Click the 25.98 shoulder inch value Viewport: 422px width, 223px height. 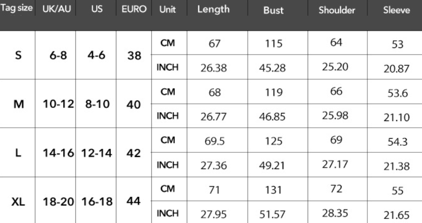334,115
